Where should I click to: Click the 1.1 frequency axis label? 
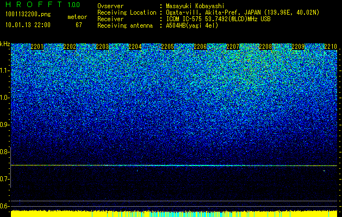click(x=4, y=71)
